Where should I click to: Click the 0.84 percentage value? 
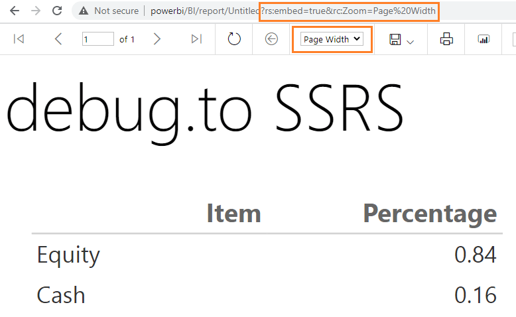(475, 255)
